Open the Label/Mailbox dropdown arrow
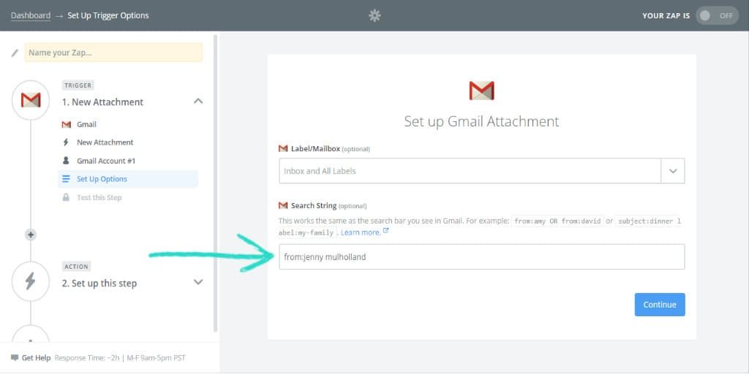 (672, 171)
